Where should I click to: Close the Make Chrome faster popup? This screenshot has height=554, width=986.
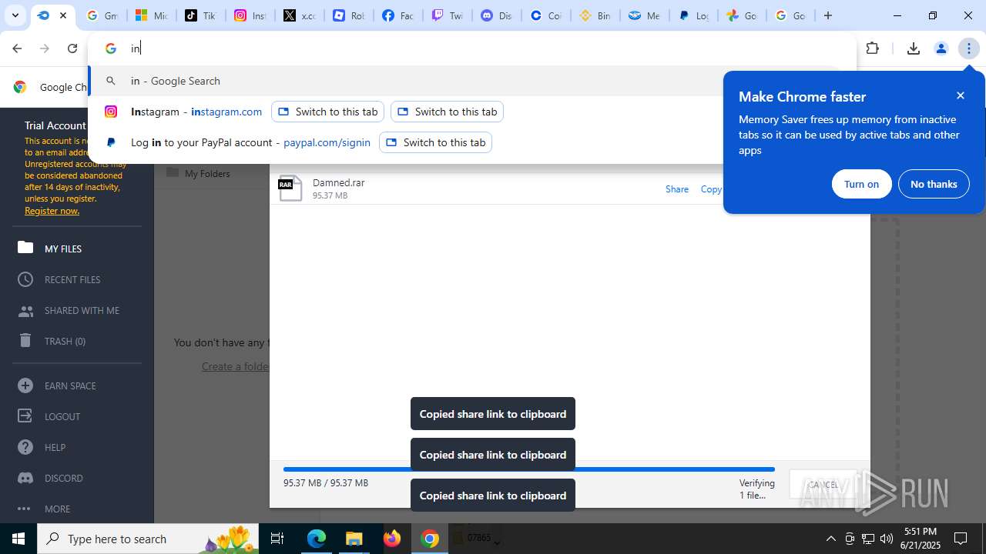tap(961, 95)
